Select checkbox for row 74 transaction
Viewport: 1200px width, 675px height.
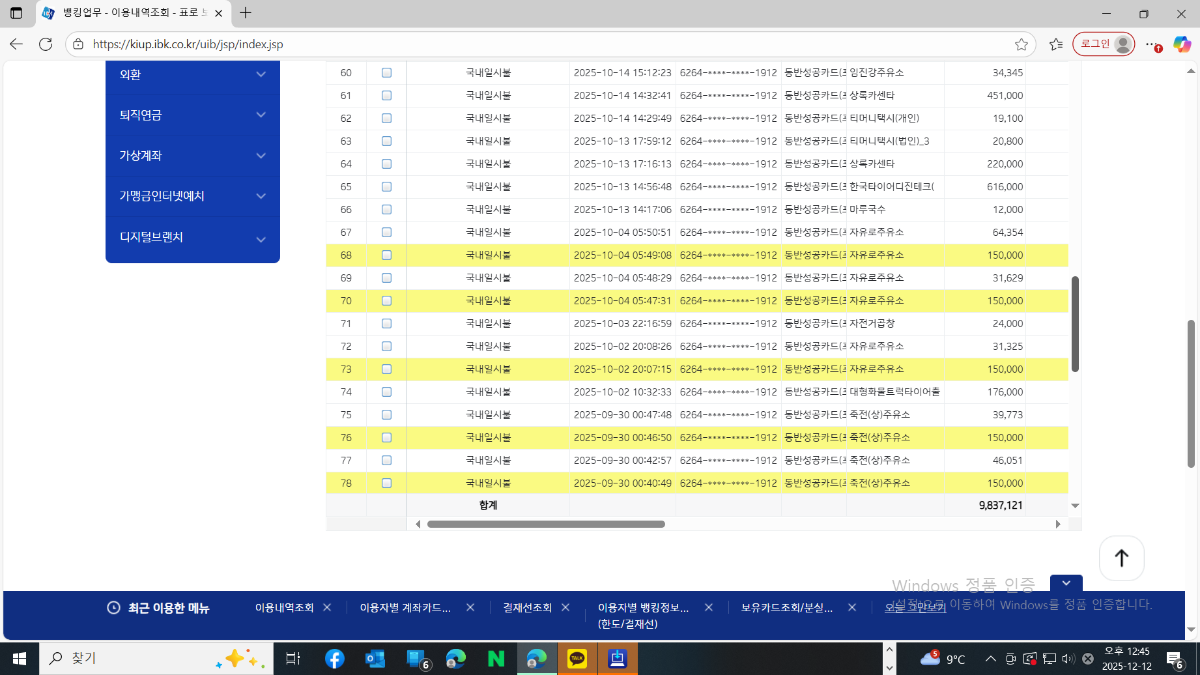(386, 392)
